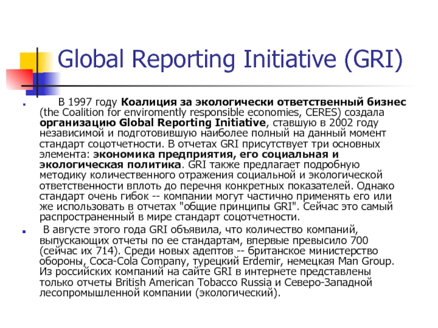Click the text "впервые превысило 700"
This screenshot has width=438, height=328.
point(307,241)
